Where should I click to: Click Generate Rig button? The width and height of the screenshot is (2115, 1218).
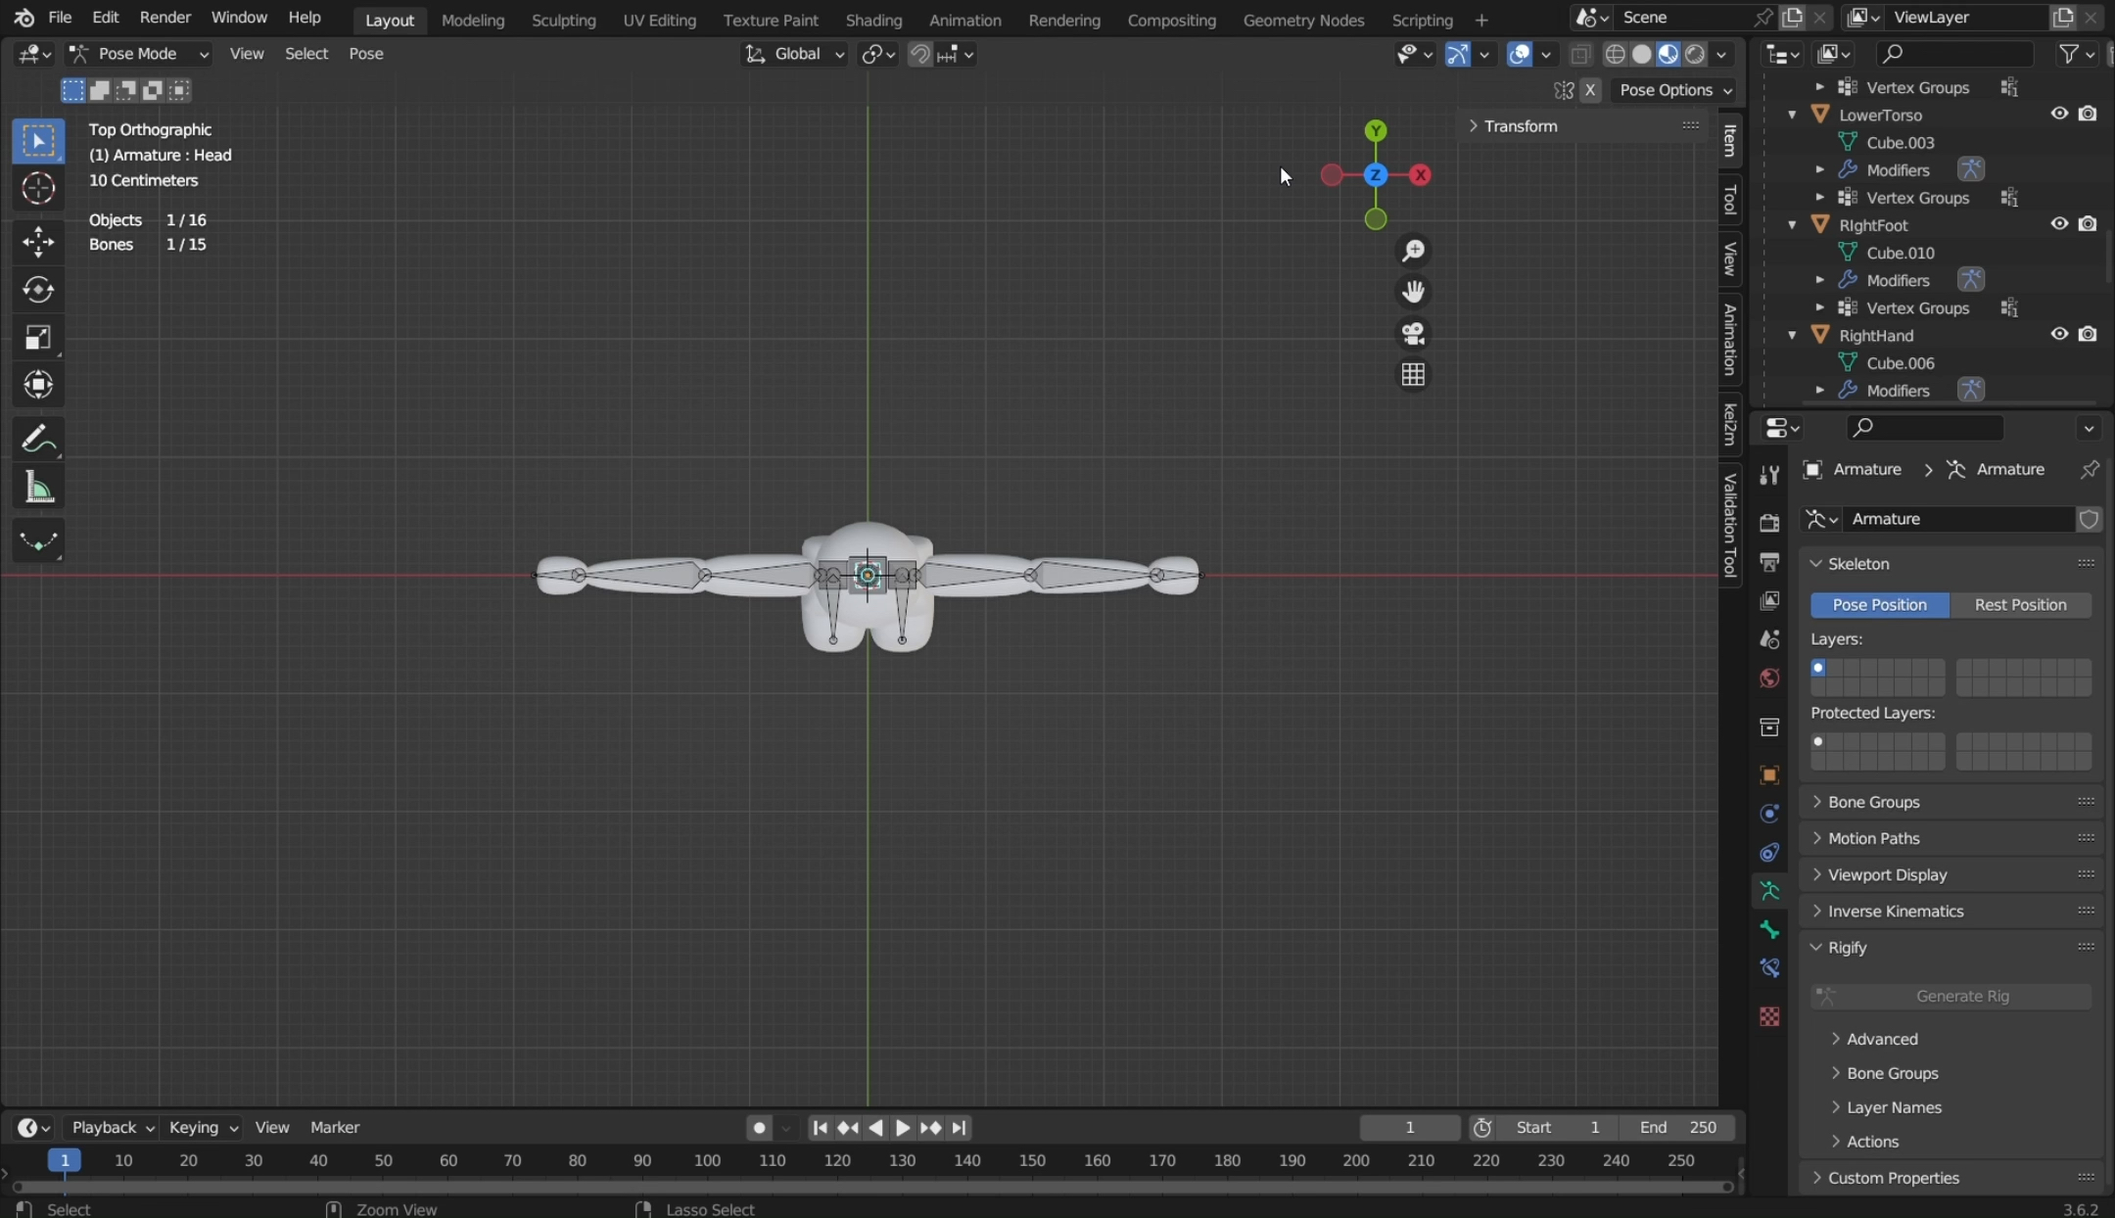(1962, 996)
